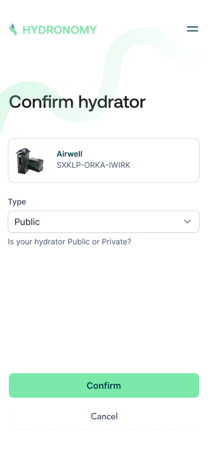This screenshot has height=451, width=208.
Task: Click the Confirm hydrator heading
Action: (77, 102)
